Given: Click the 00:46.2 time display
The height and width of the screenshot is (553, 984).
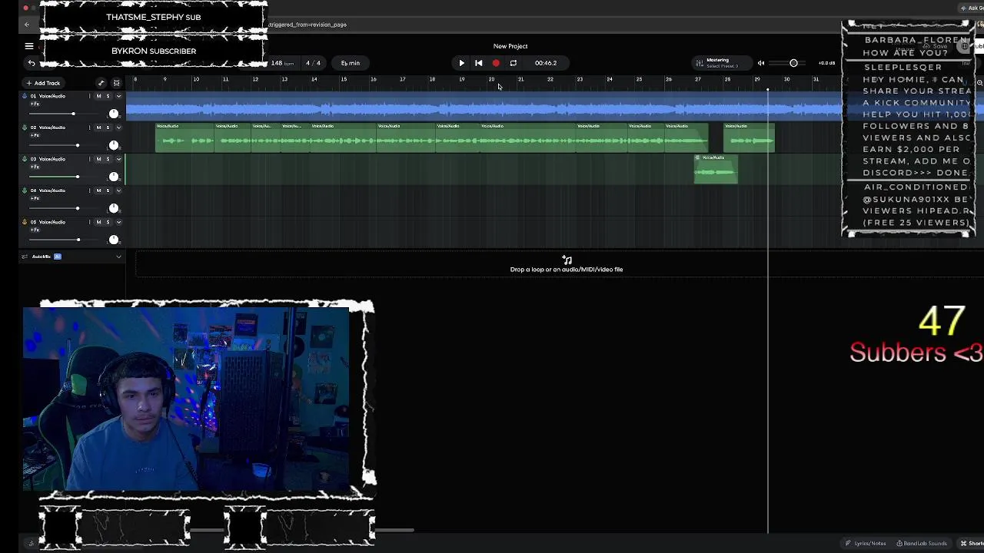Looking at the screenshot, I should click(546, 63).
